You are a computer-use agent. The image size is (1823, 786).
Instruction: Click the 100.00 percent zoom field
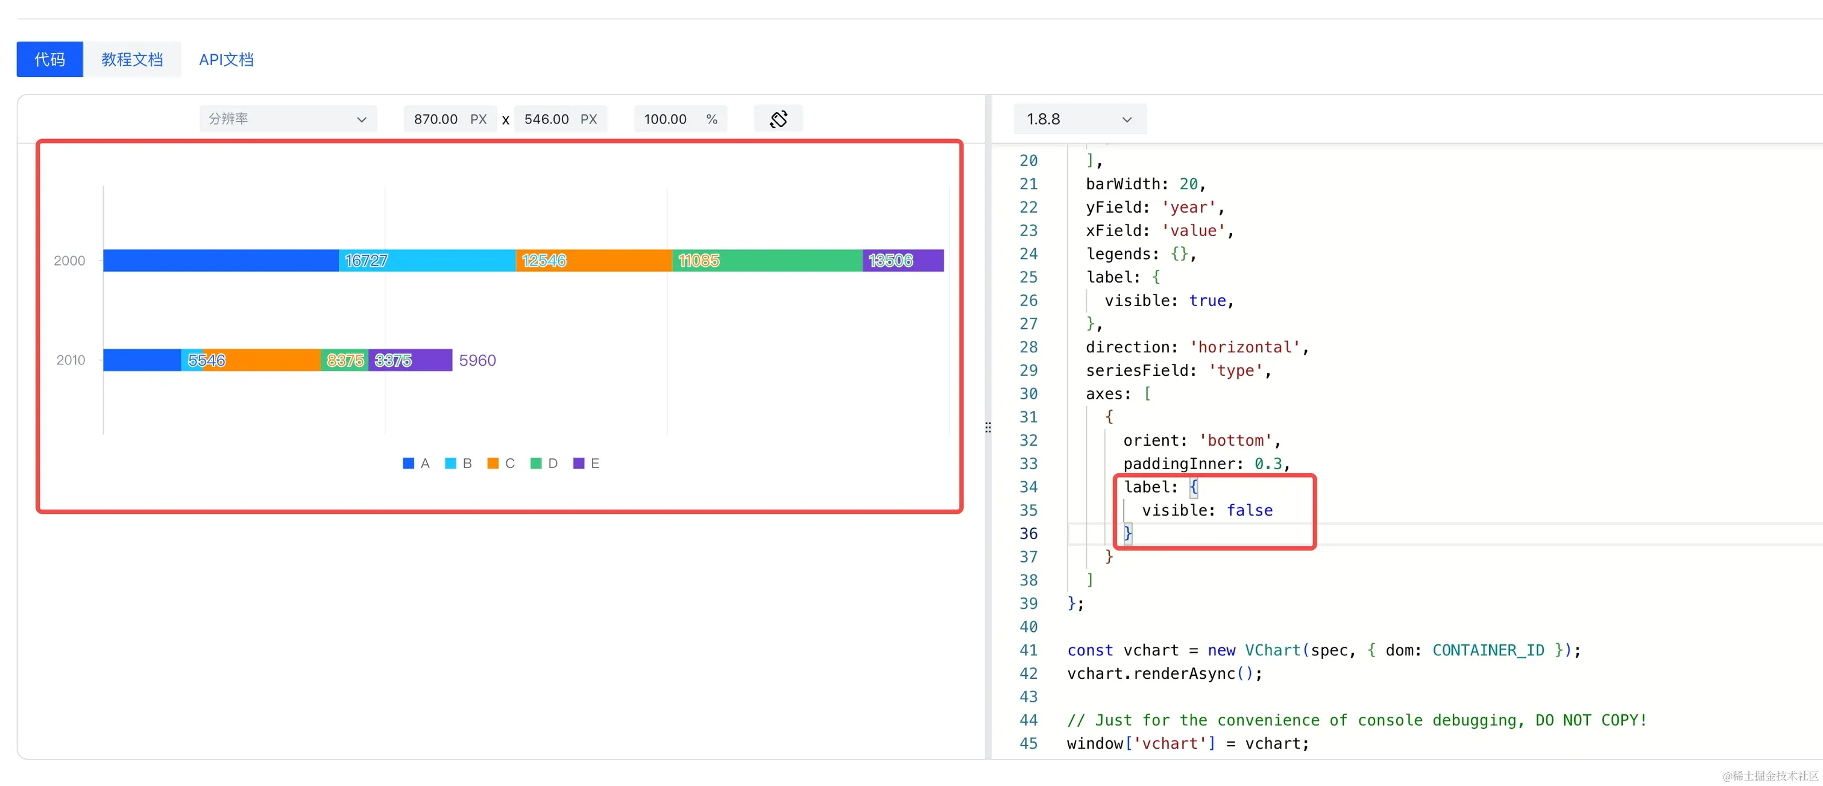(666, 119)
